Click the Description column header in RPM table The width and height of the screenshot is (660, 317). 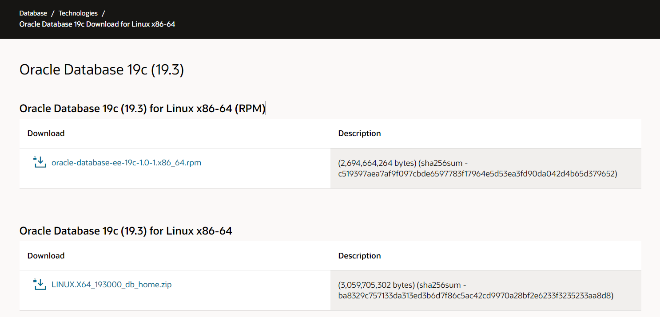coord(360,133)
